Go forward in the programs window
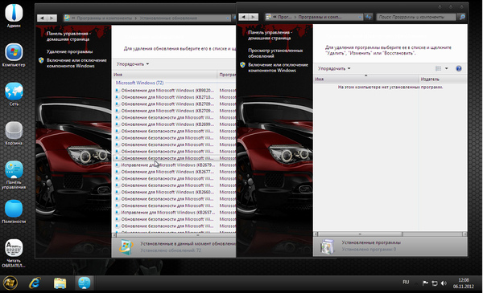The height and width of the screenshot is (293, 483). 254,17
